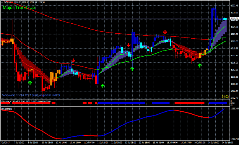Click the red down arrow near 10 Jul 23:00
Viewport: 239px width, 145px height.
coord(73,60)
